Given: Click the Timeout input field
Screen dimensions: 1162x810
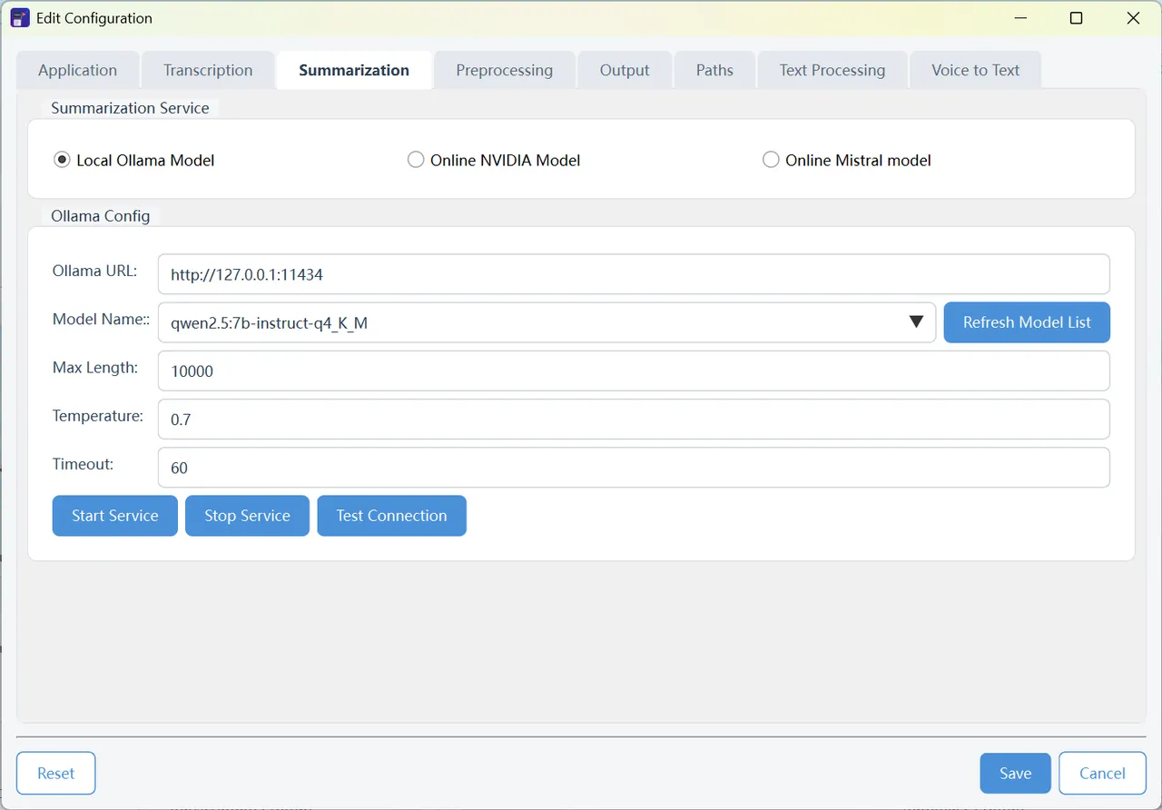Looking at the screenshot, I should click(x=634, y=467).
